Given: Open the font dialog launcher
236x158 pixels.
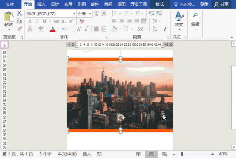Looking at the screenshot, I should (106, 38).
